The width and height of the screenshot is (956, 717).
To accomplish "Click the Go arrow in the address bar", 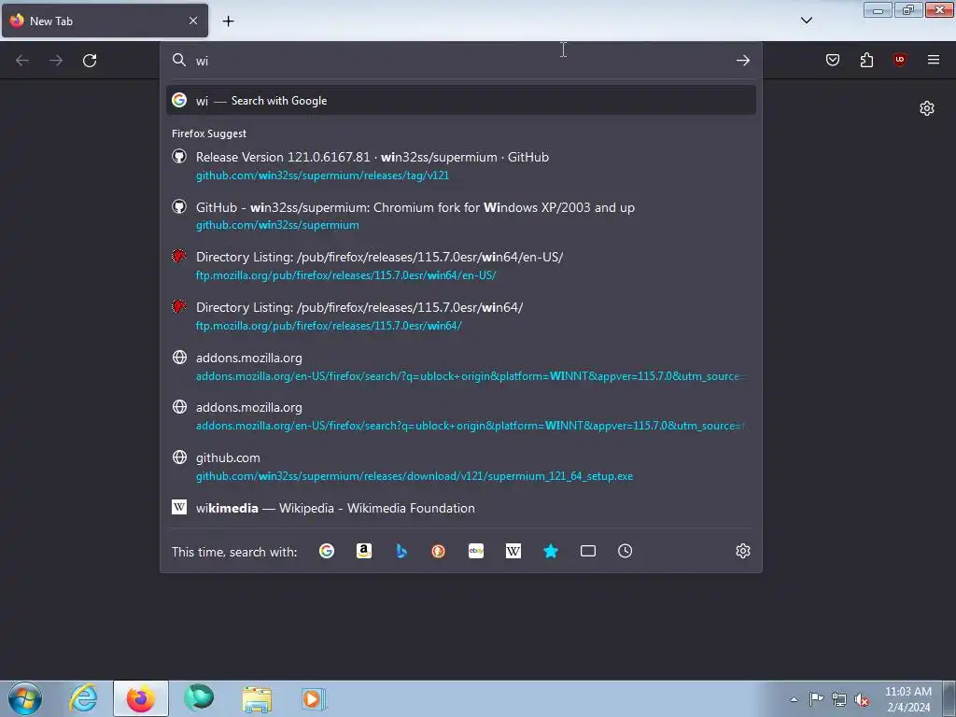I will (x=742, y=61).
